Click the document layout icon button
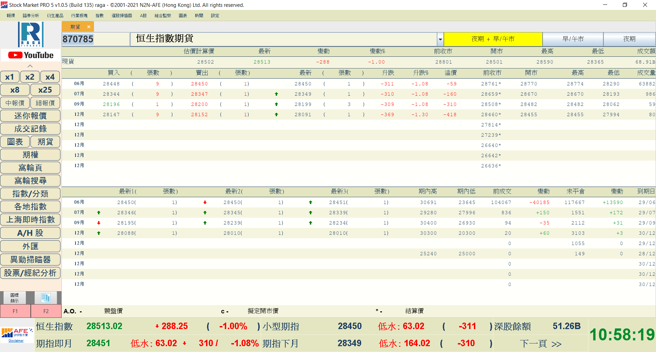 [46, 298]
